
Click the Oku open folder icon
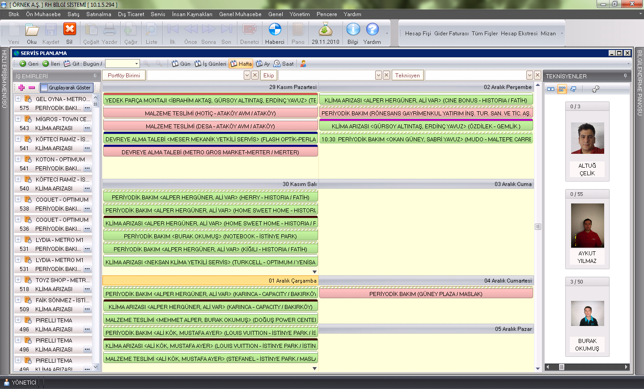pos(32,30)
